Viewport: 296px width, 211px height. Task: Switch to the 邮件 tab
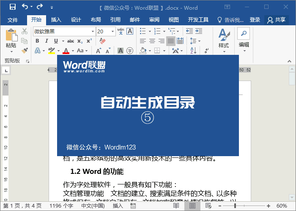[135, 20]
